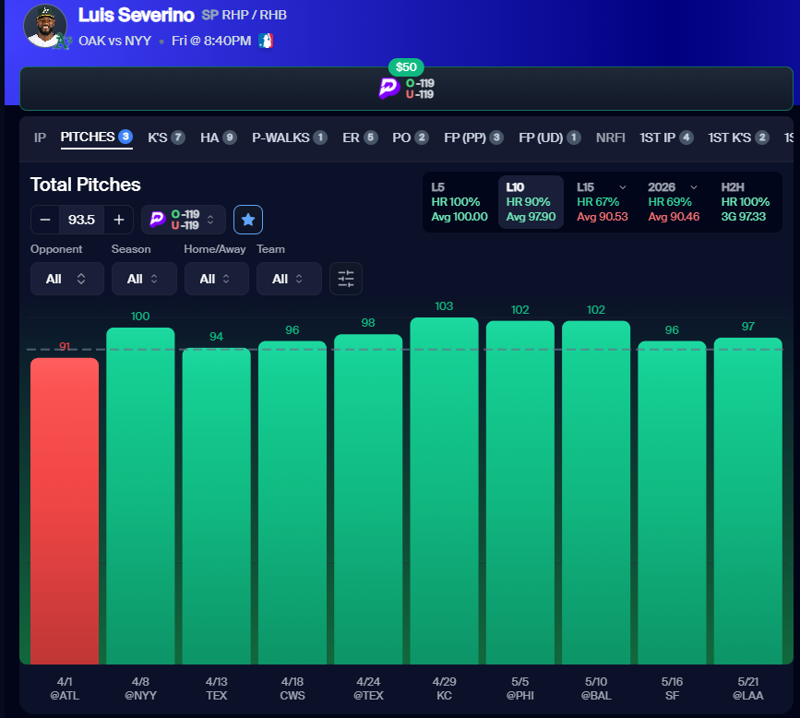Click the 4/24 @TEX bar
This screenshot has height=718, width=800.
click(x=368, y=499)
